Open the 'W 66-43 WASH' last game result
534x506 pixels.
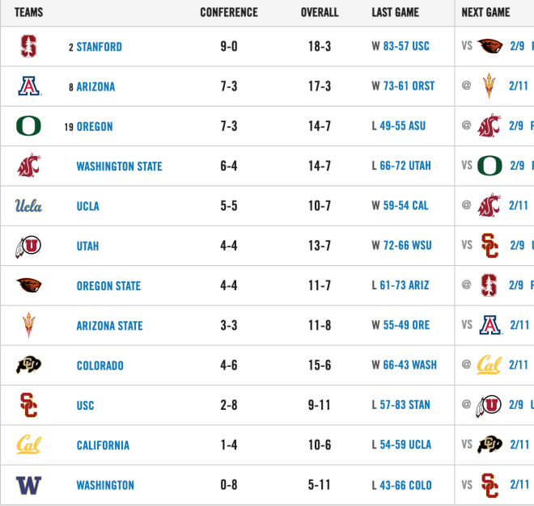click(404, 365)
